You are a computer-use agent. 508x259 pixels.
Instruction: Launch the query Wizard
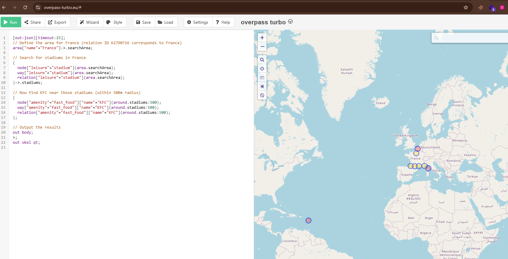(90, 22)
